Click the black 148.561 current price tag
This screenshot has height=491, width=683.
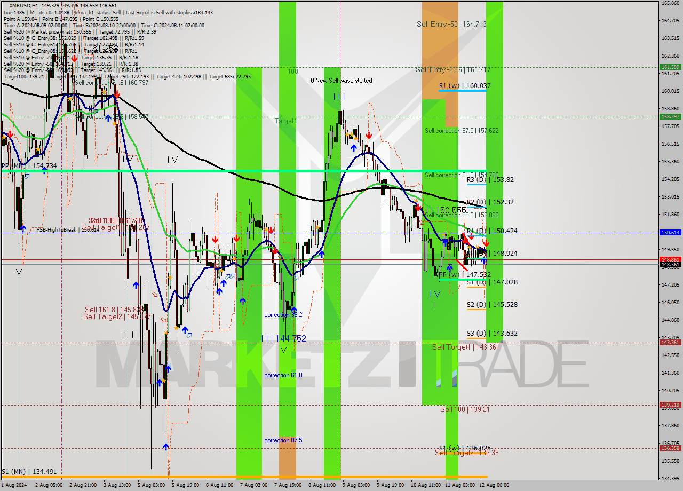point(670,264)
